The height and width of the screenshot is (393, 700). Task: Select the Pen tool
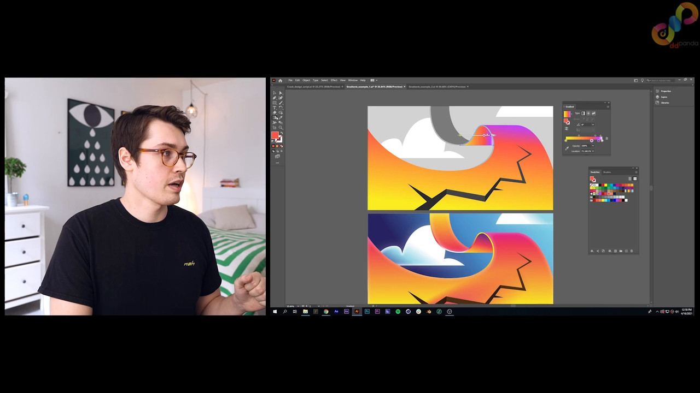pos(275,98)
